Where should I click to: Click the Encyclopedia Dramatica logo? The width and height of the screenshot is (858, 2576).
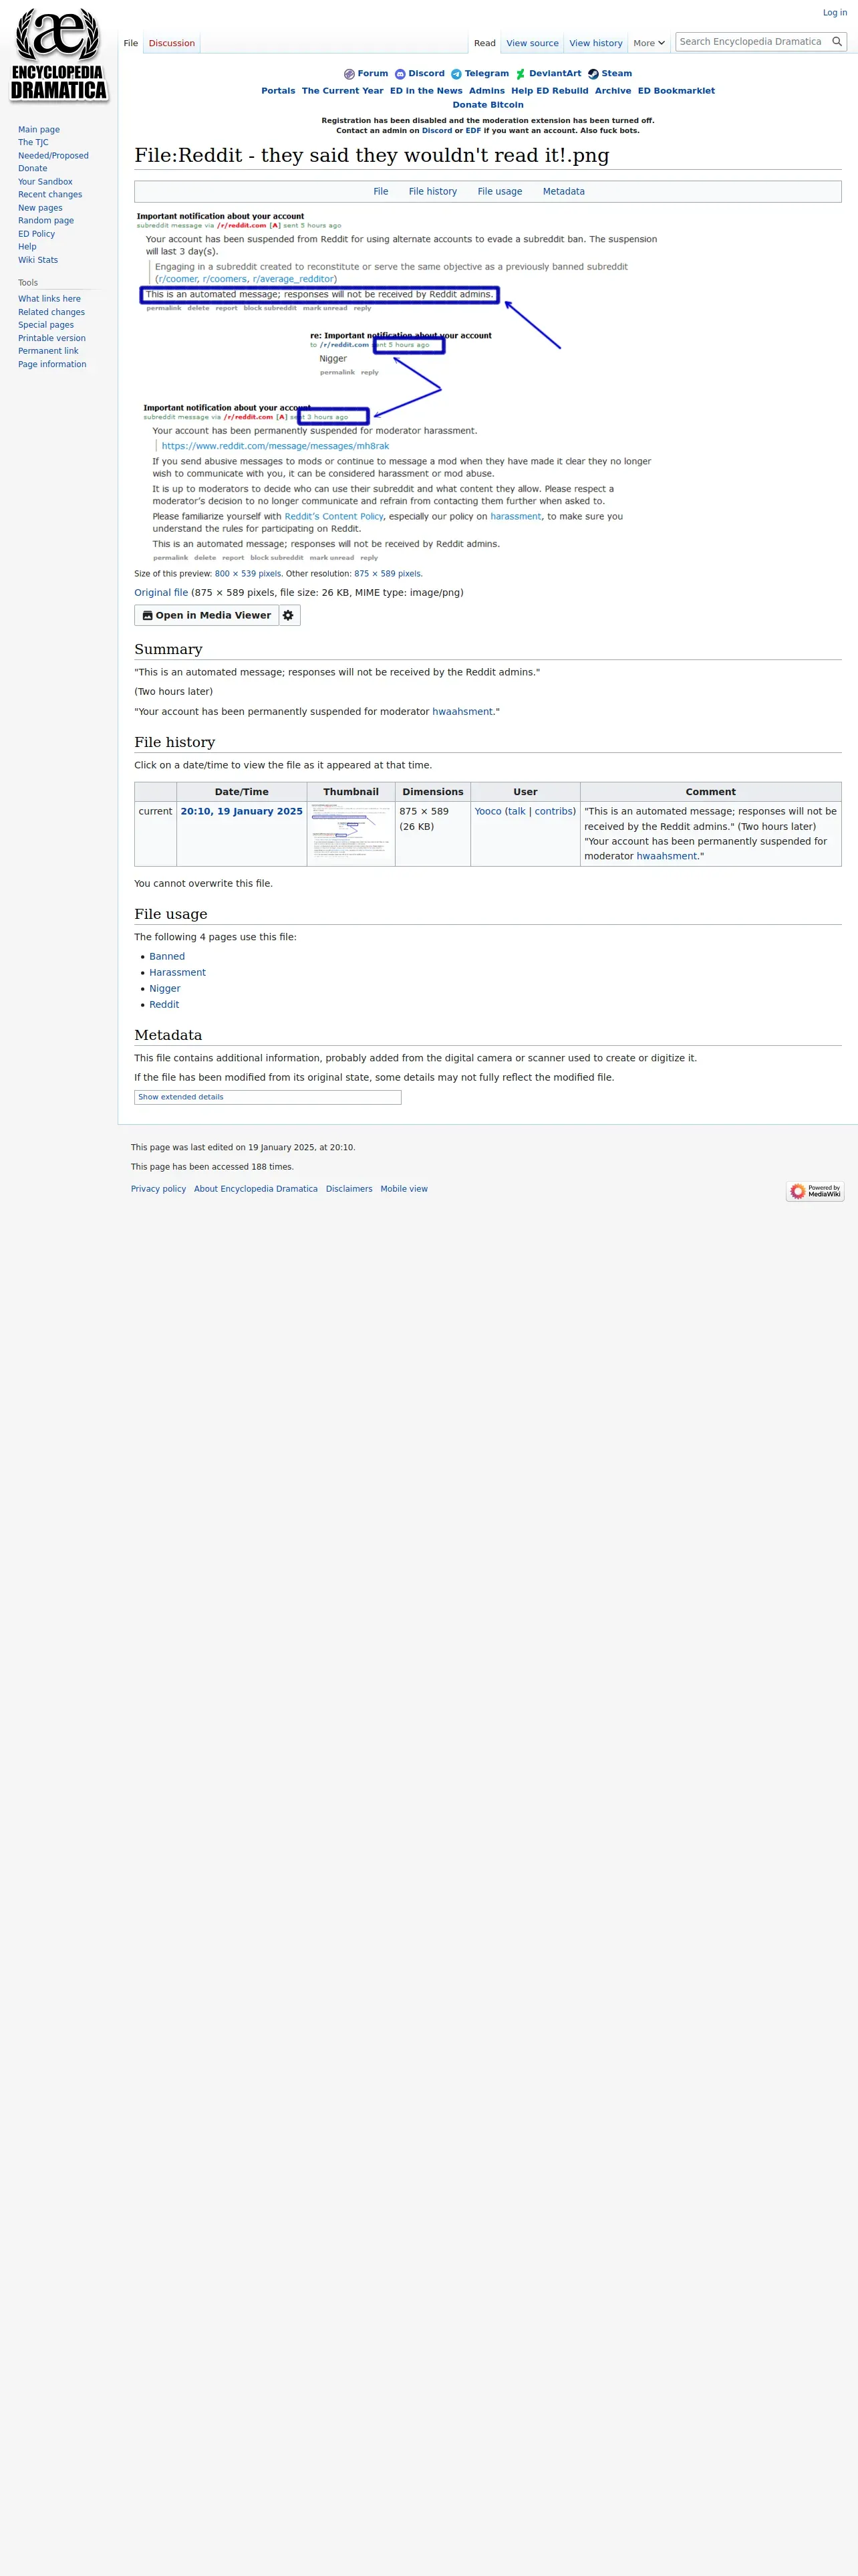pyautogui.click(x=59, y=55)
